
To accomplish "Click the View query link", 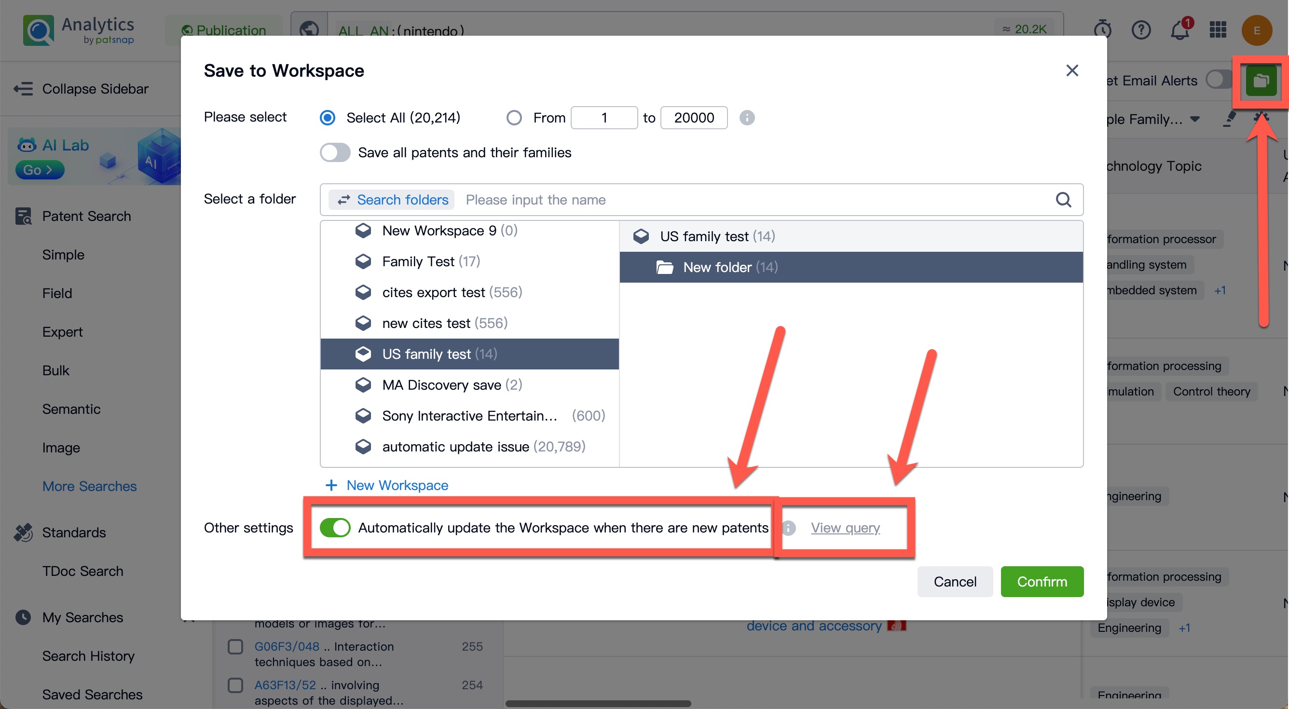I will point(845,528).
